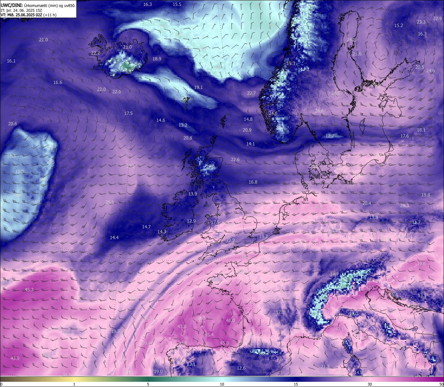Click the 21.2 value label
This screenshot has height=387, width=444.
tap(325, 367)
